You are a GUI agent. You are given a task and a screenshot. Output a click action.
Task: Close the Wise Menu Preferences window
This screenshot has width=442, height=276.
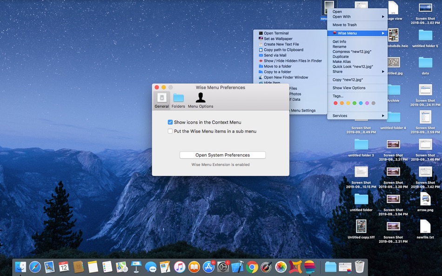click(157, 87)
